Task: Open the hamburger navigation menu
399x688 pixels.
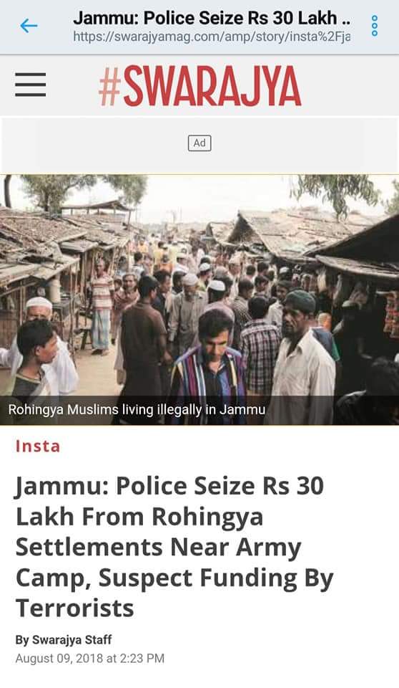Action: [x=30, y=85]
